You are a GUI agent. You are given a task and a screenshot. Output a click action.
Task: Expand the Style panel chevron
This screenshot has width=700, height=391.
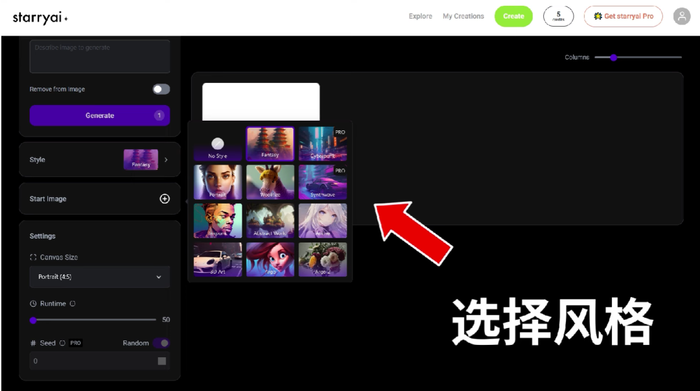click(166, 160)
